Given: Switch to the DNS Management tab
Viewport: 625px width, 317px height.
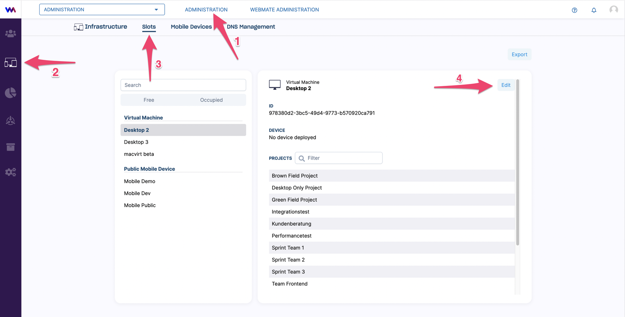Looking at the screenshot, I should click(251, 27).
